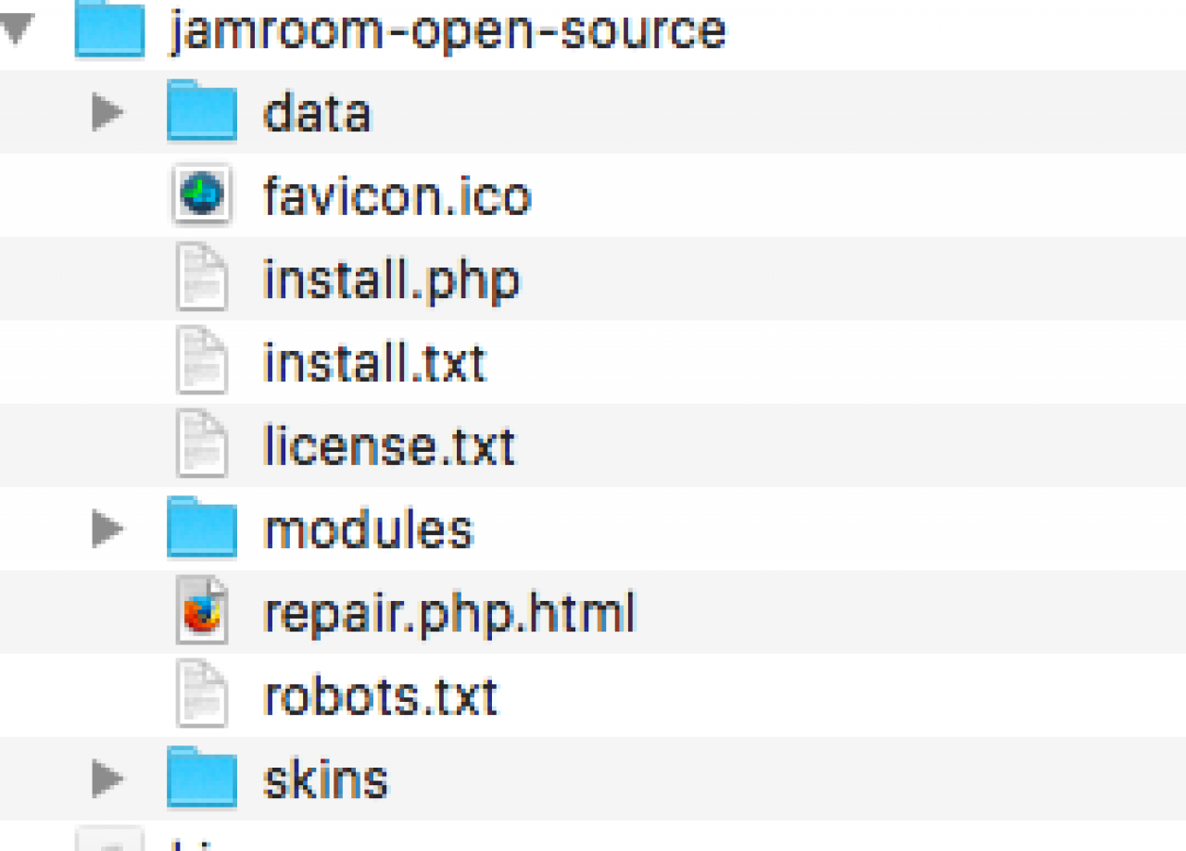
Task: Expand the data folder disclosure triangle
Action: click(x=108, y=113)
